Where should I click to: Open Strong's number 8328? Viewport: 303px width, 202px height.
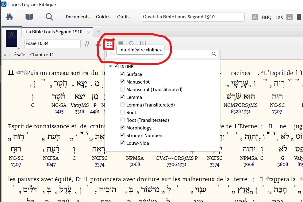[235, 111]
